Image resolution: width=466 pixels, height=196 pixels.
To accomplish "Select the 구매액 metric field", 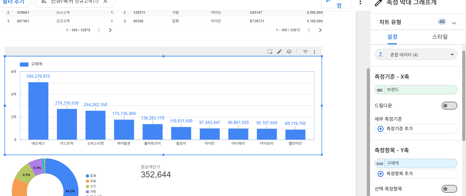I will click(x=416, y=163).
